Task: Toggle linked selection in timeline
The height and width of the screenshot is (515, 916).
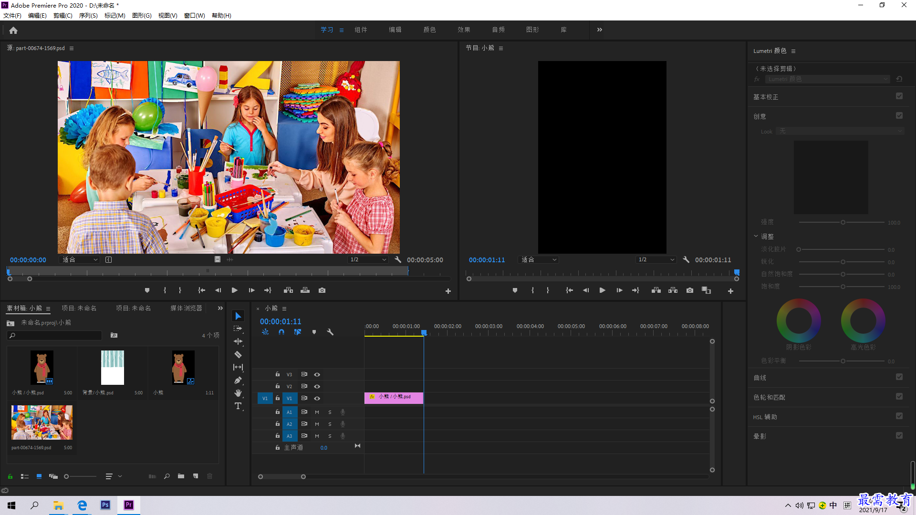Action: coord(298,332)
